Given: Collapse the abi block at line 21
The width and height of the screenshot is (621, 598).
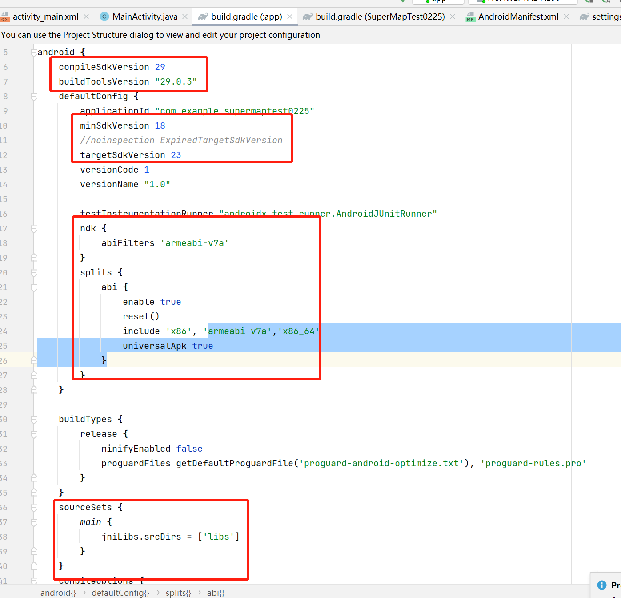Looking at the screenshot, I should click(34, 287).
